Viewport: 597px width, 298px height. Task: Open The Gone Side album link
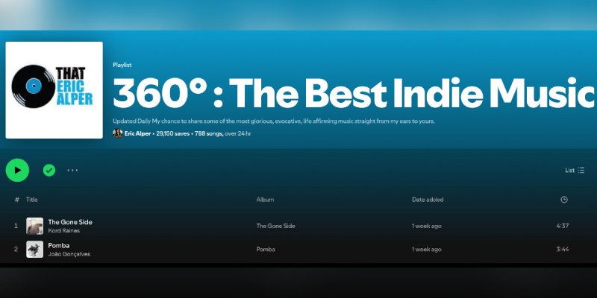[275, 226]
